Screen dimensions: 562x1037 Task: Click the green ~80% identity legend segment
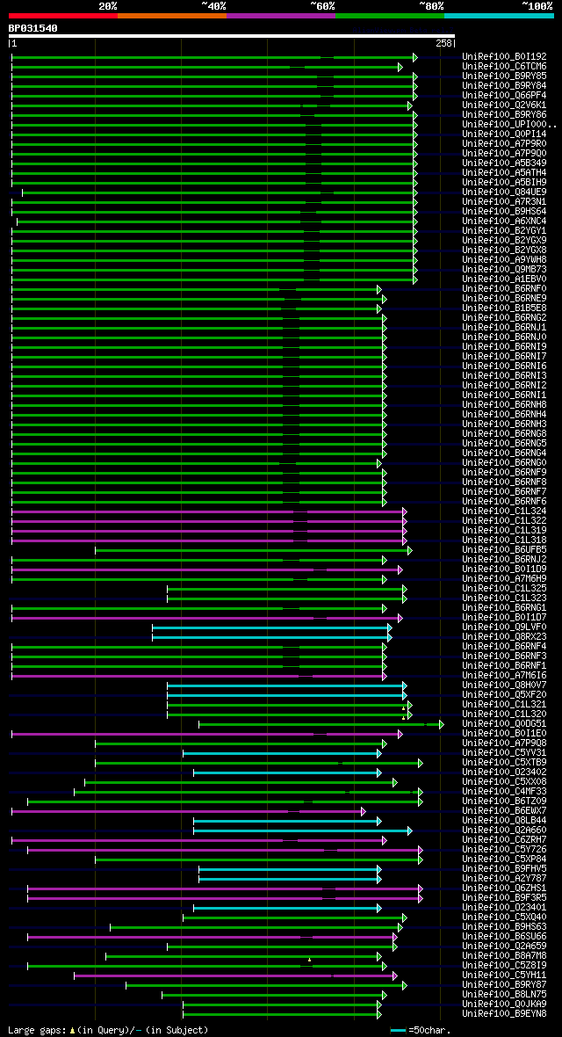point(390,15)
